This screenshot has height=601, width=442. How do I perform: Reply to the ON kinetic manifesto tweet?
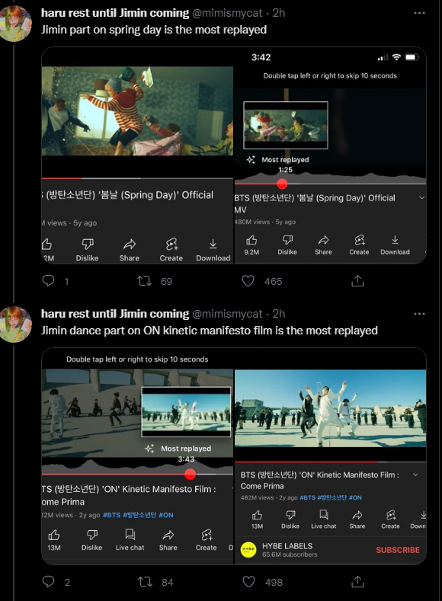[x=48, y=582]
